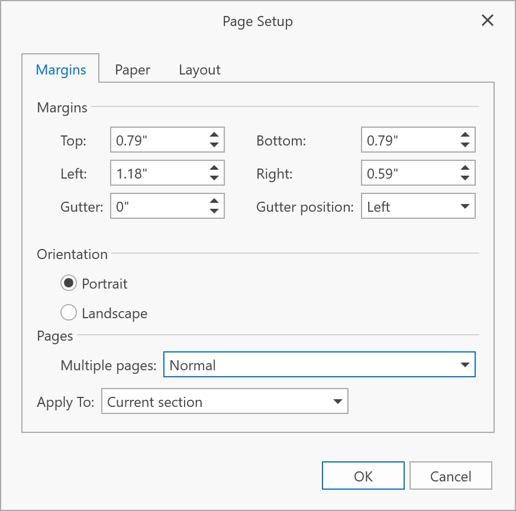This screenshot has height=511, width=516.
Task: Expand the Multiple pages dropdown
Action: [x=465, y=365]
